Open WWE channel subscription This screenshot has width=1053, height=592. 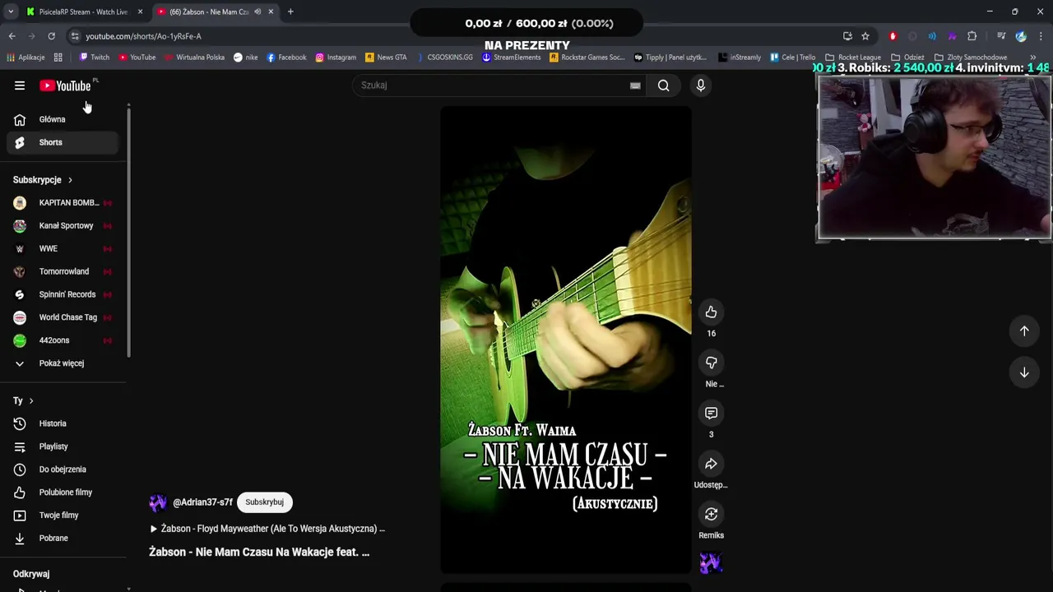point(63,248)
